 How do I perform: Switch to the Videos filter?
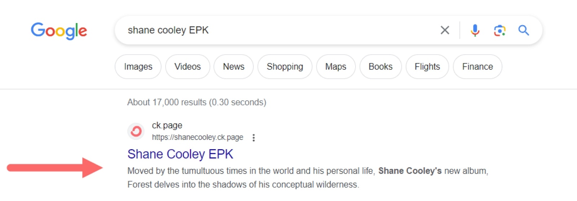pyautogui.click(x=188, y=67)
